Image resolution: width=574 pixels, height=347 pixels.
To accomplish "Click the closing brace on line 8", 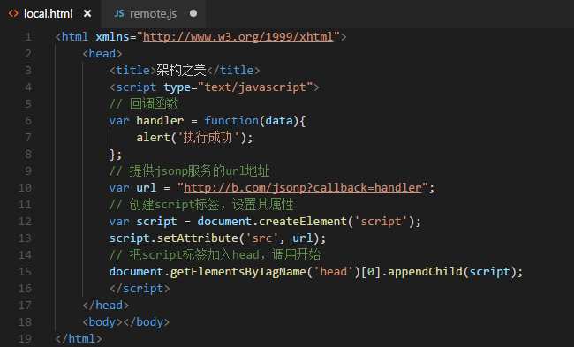I will pyautogui.click(x=112, y=155).
